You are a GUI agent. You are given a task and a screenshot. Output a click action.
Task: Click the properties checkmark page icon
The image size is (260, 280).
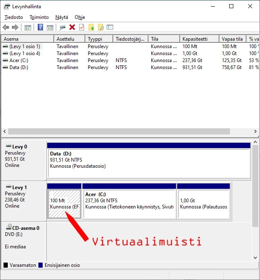coord(82,28)
